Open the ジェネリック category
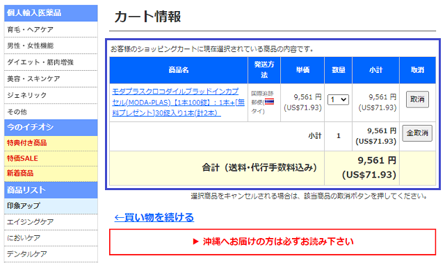This screenshot has width=445, height=263. click(x=51, y=95)
